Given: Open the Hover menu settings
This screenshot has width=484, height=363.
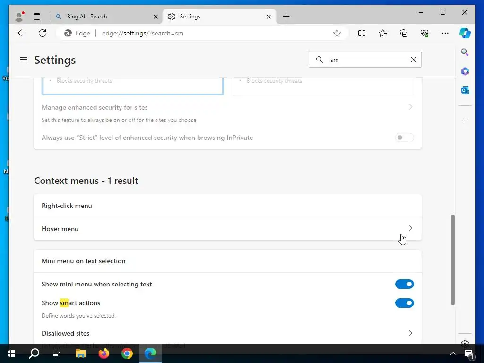Looking at the screenshot, I should [x=228, y=229].
